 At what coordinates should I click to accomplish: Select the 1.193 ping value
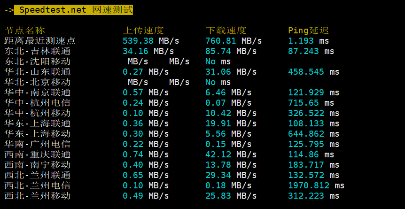click(301, 41)
